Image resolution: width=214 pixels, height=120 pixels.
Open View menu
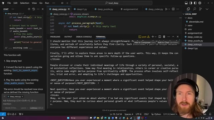tap(34, 3)
